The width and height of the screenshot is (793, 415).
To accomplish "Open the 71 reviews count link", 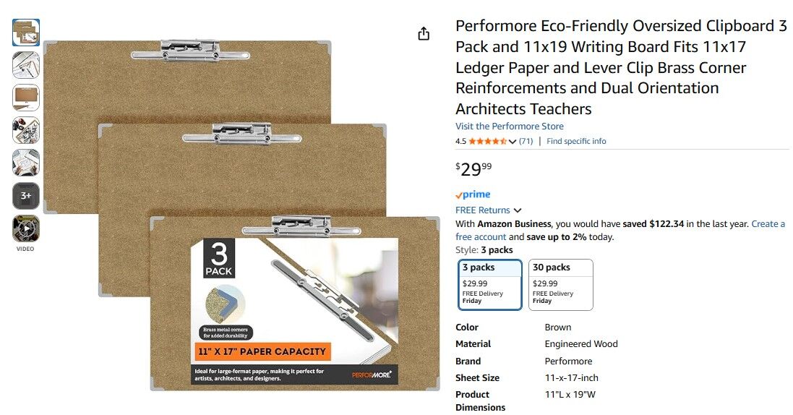I will point(526,141).
